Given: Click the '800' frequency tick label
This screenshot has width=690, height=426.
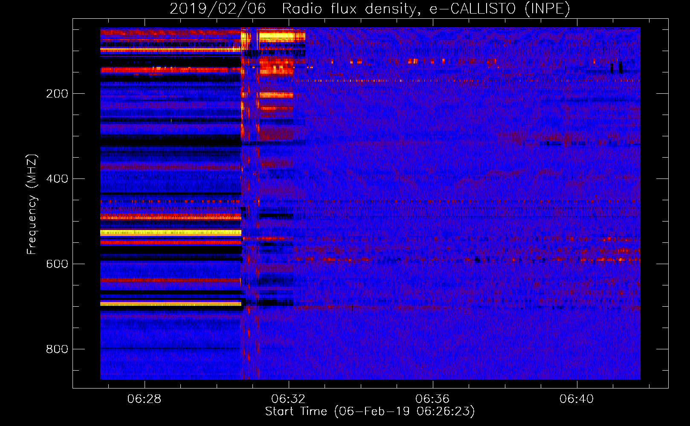Looking at the screenshot, I should [57, 349].
